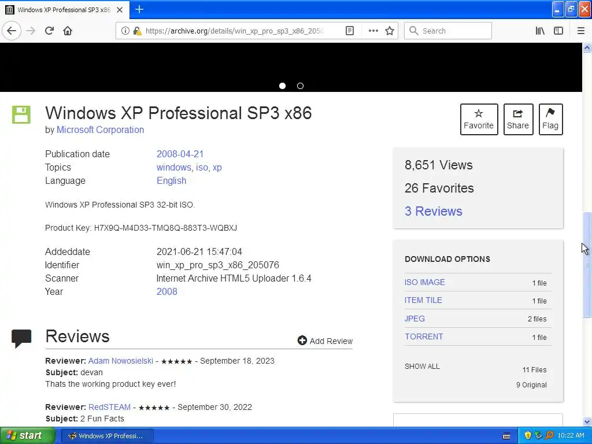Download the ISO IMAGE option
Image resolution: width=592 pixels, height=444 pixels.
click(425, 282)
